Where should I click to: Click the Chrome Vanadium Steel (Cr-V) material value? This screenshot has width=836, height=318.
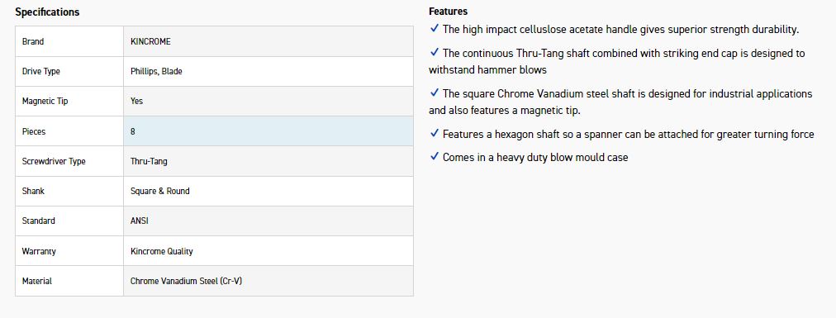(186, 281)
